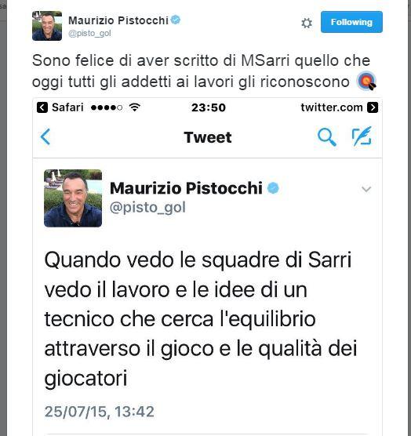
Task: Click the Tweet header title
Action: pos(208,137)
